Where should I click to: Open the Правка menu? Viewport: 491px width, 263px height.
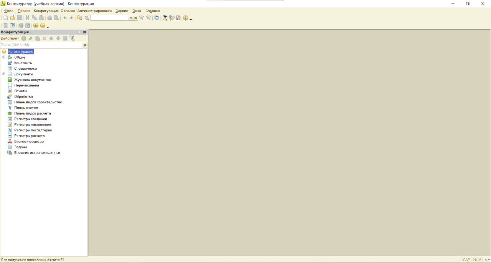24,11
